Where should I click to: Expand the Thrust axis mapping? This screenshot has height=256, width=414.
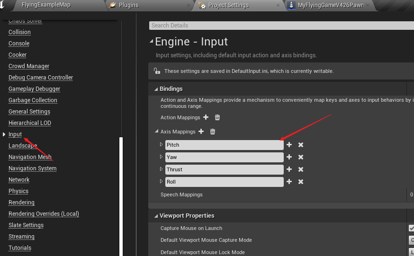(x=161, y=169)
